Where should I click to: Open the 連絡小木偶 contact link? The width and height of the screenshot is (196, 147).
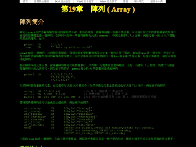(x=156, y=1)
